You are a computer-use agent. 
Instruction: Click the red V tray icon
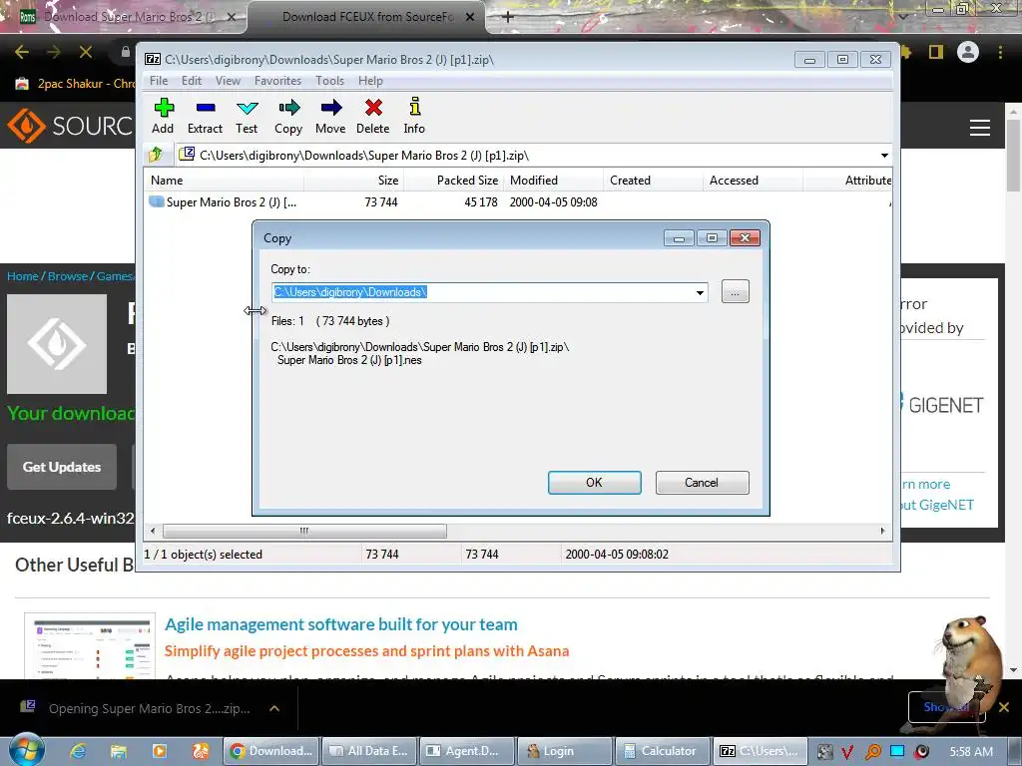click(847, 752)
